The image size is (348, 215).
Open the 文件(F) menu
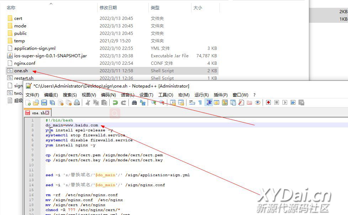(x=32, y=95)
